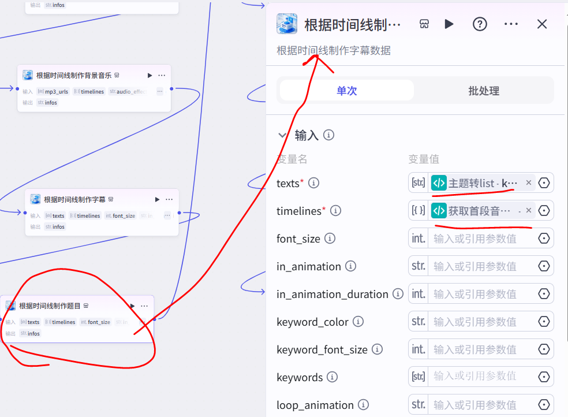568x417 pixels.
Task: Click the audio_effect tag on background music node
Action: pyautogui.click(x=128, y=92)
